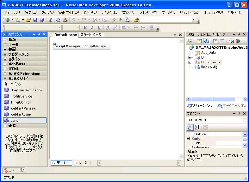Select the ScriptManager1 control on design surface

[x=82, y=46]
